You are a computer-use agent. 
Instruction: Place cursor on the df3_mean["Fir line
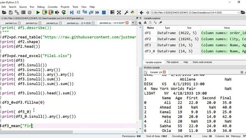click(x=68, y=126)
